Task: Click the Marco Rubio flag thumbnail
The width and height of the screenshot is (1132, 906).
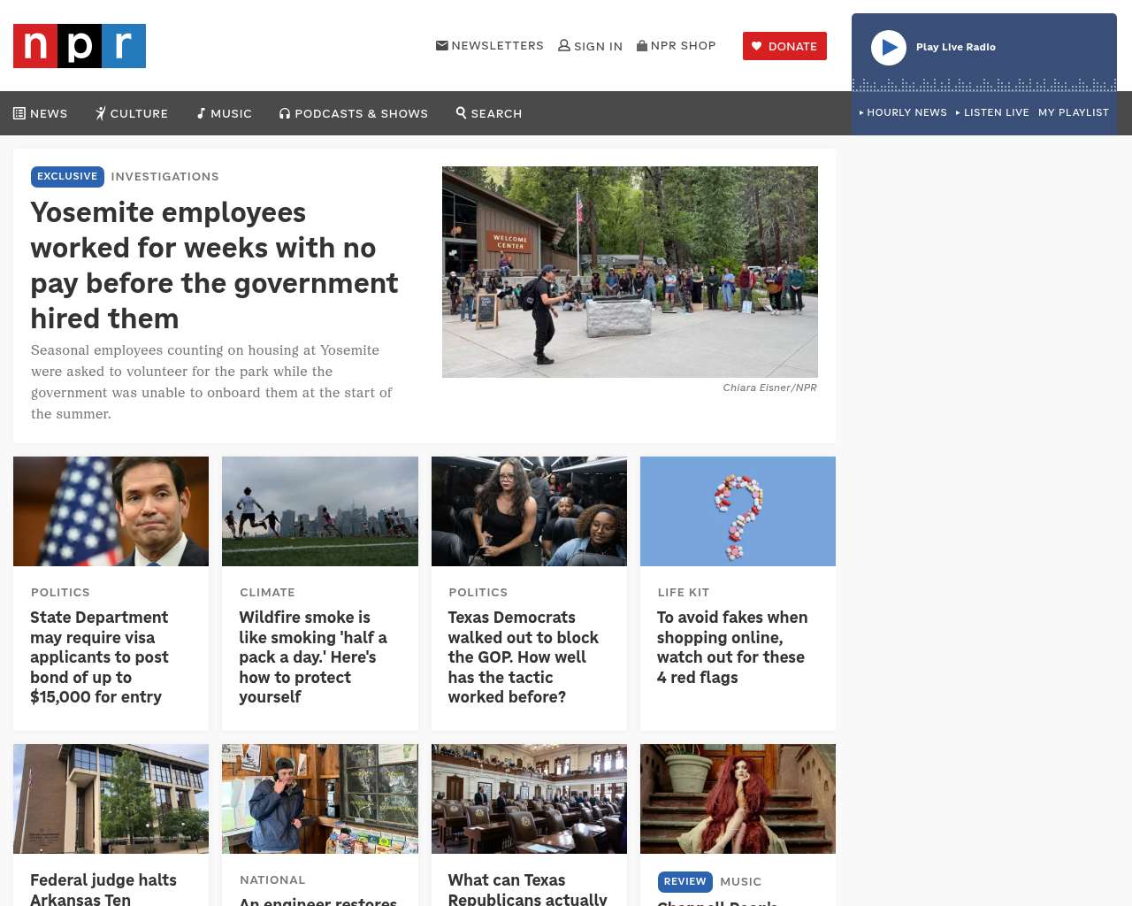Action: (111, 511)
